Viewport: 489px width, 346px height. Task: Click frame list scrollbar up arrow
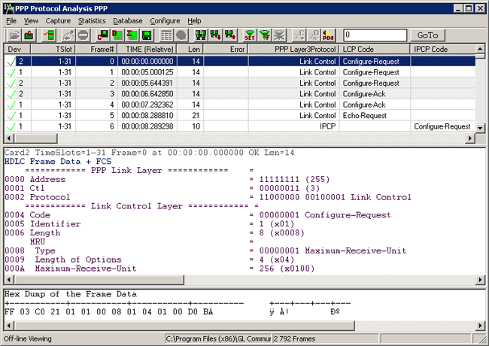pyautogui.click(x=480, y=49)
